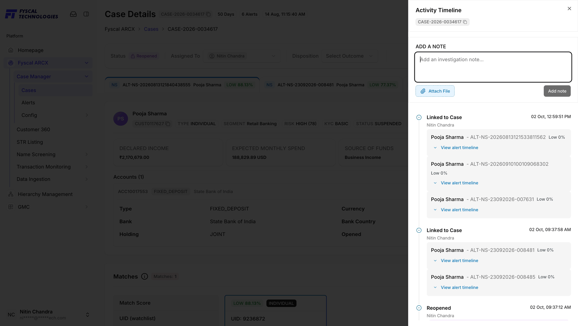This screenshot has width=578, height=326.
Task: Select alert tab ALT-NS-20260813121840438555
Action: [182, 85]
